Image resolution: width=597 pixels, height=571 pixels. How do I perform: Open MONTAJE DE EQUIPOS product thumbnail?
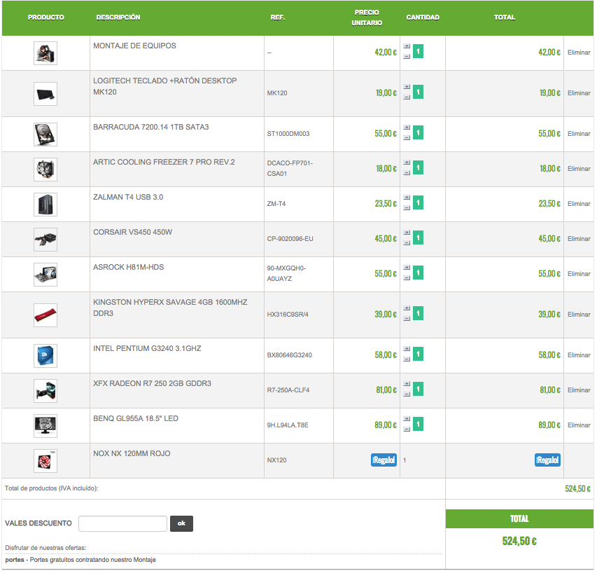[45, 53]
